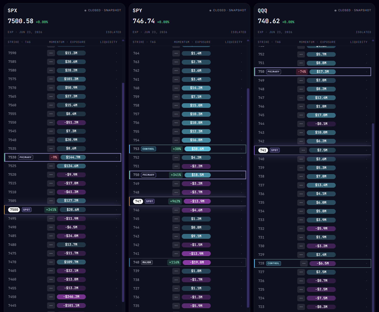
Task: Select the SPX 7500 SPOT tag
Action: pos(27,210)
